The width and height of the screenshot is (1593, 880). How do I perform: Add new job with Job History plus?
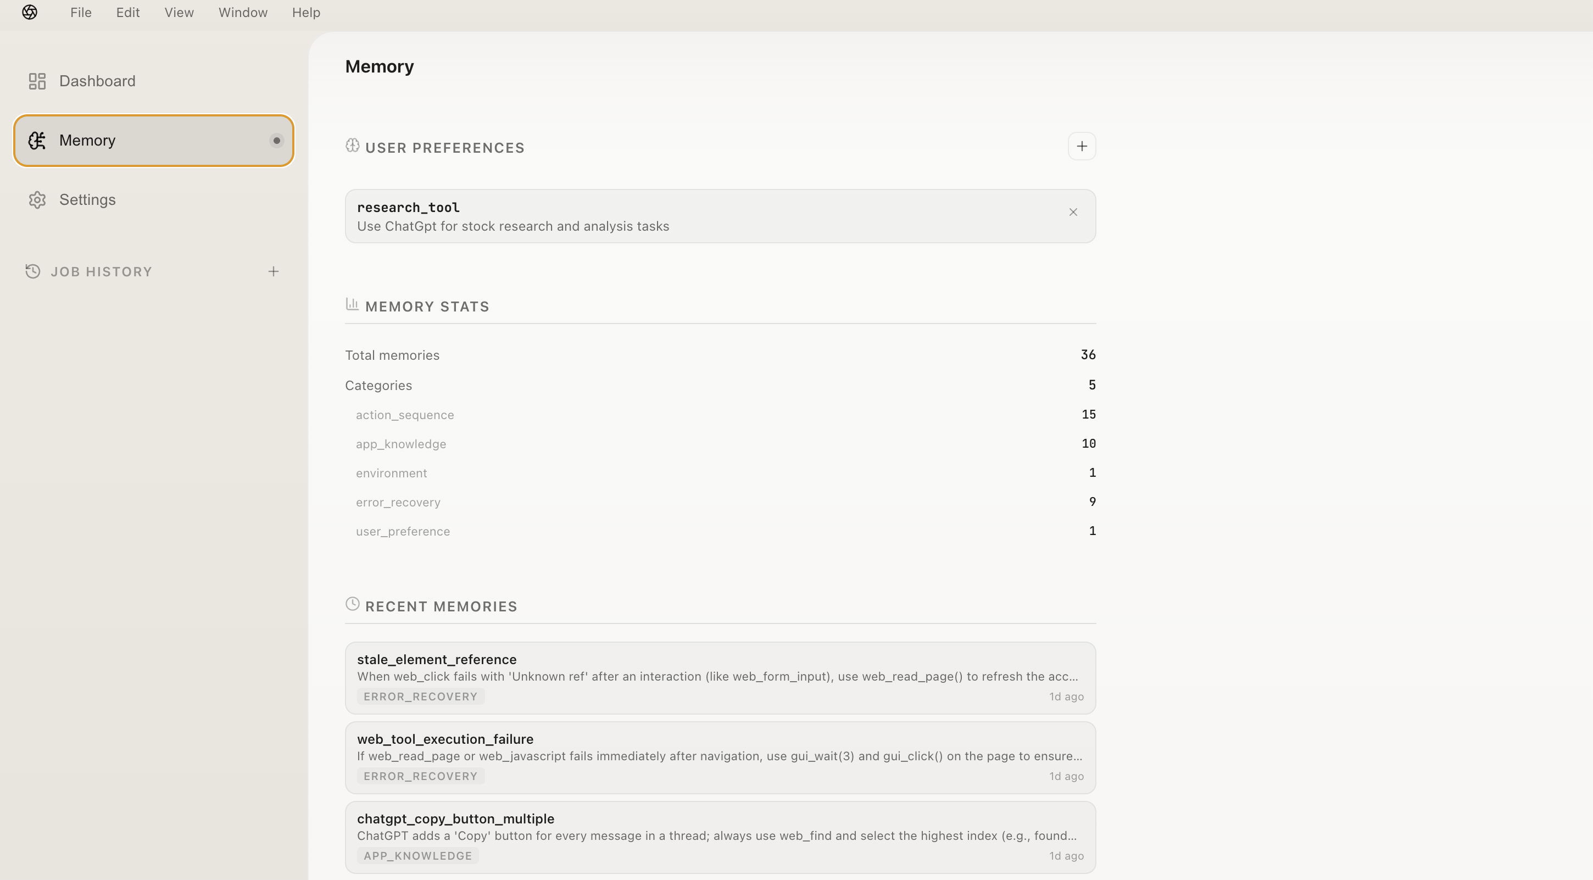pyautogui.click(x=274, y=271)
